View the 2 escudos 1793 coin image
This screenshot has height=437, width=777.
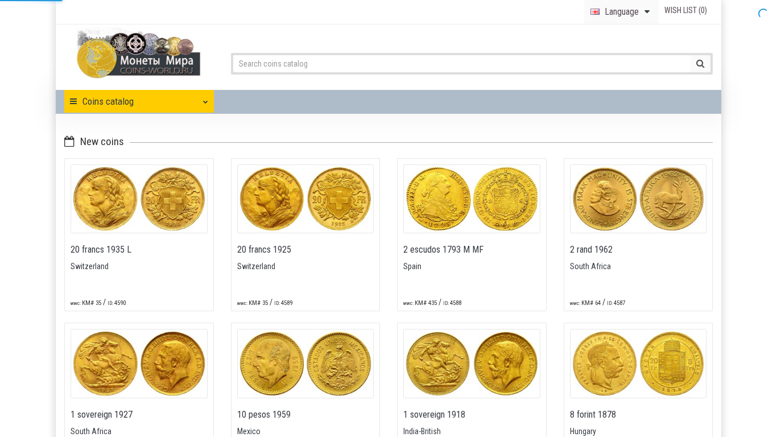coord(472,199)
